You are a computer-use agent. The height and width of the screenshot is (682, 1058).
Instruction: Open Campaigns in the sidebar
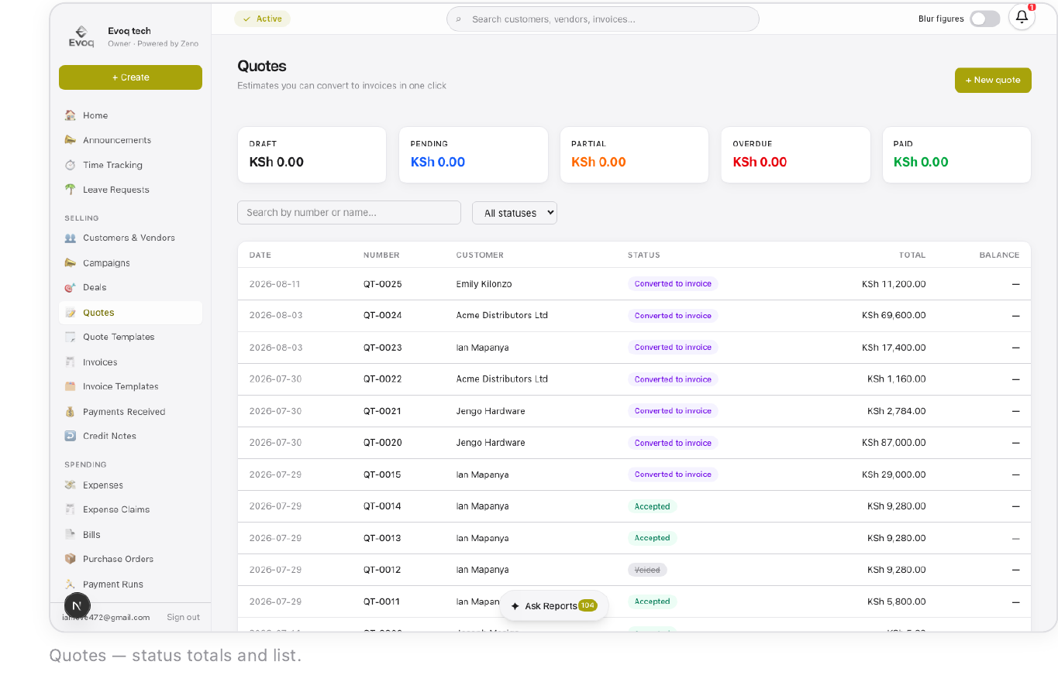(x=130, y=262)
